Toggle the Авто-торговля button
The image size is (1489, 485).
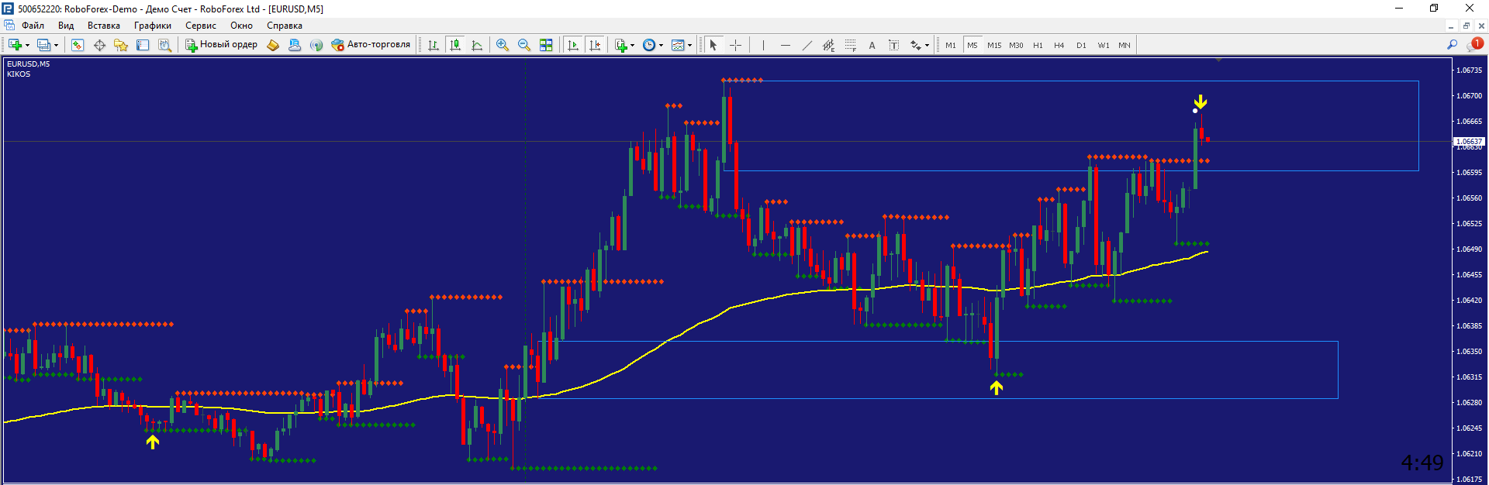click(371, 45)
